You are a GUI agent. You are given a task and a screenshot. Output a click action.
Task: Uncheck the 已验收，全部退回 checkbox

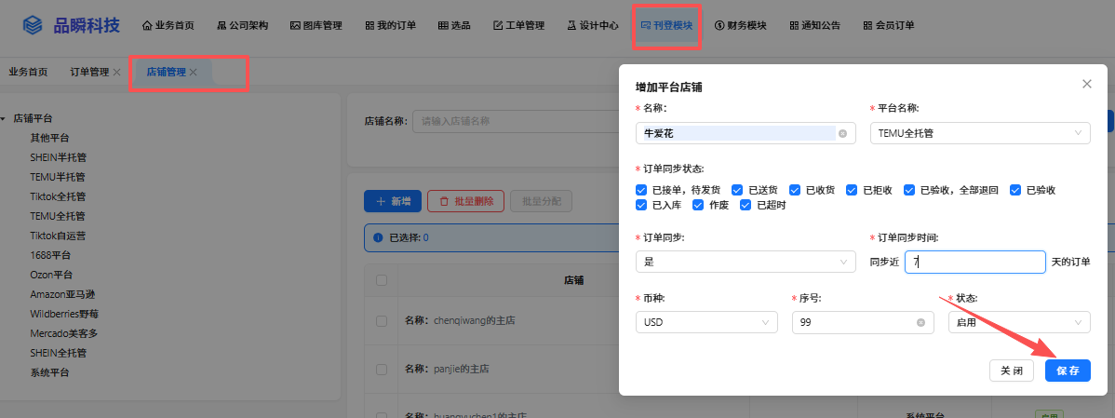[909, 190]
